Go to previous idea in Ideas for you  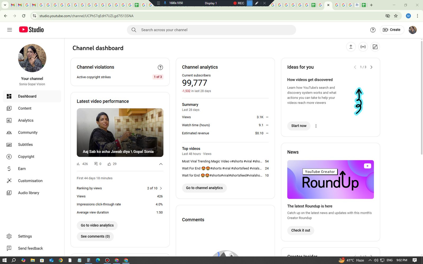click(x=355, y=67)
